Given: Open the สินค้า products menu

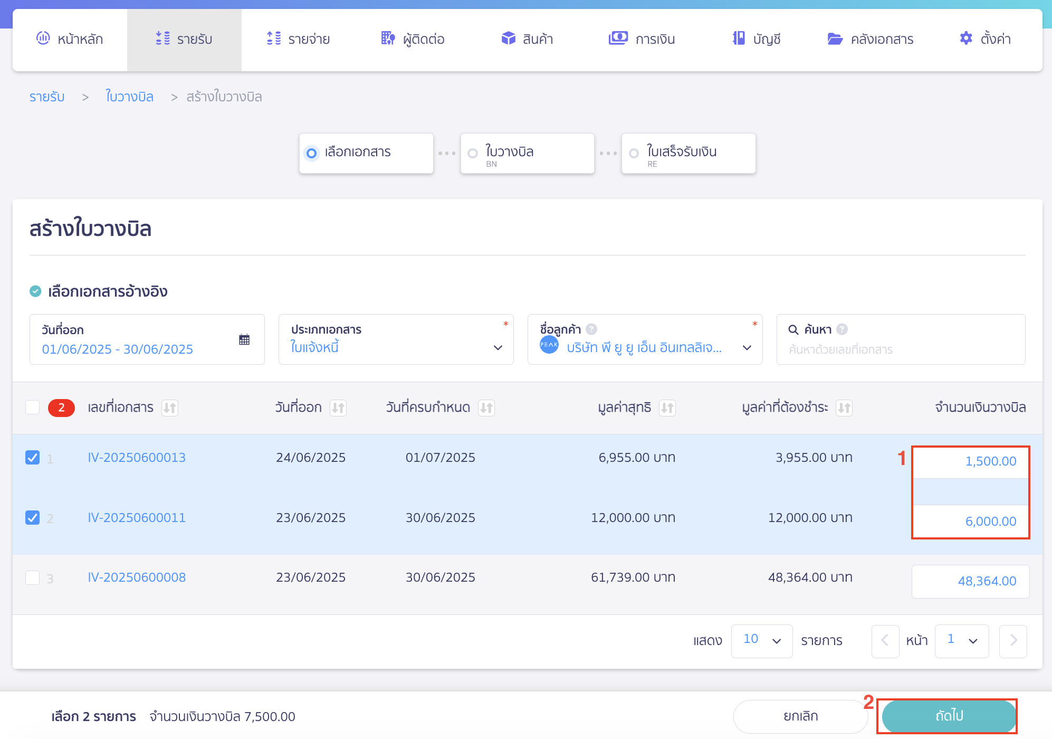Looking at the screenshot, I should click(527, 39).
